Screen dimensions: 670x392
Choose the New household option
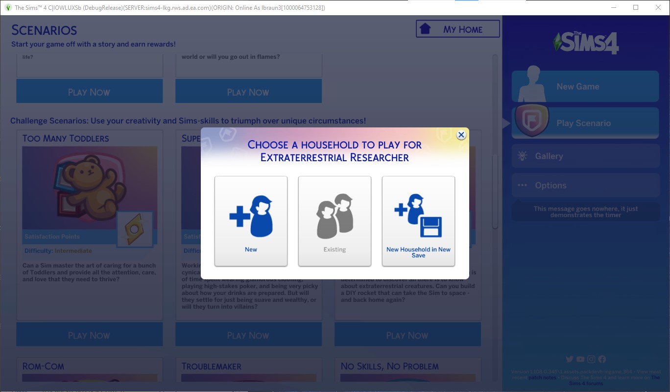[x=251, y=221]
